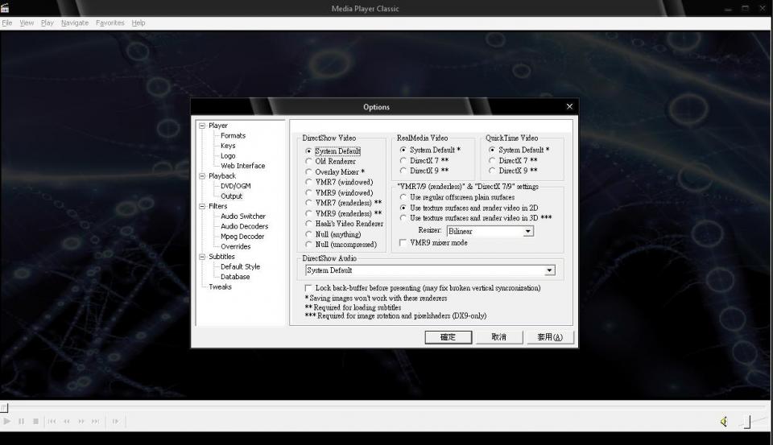Click the fast-forward (increase speed) icon
Image resolution: width=773 pixels, height=445 pixels.
click(x=81, y=421)
